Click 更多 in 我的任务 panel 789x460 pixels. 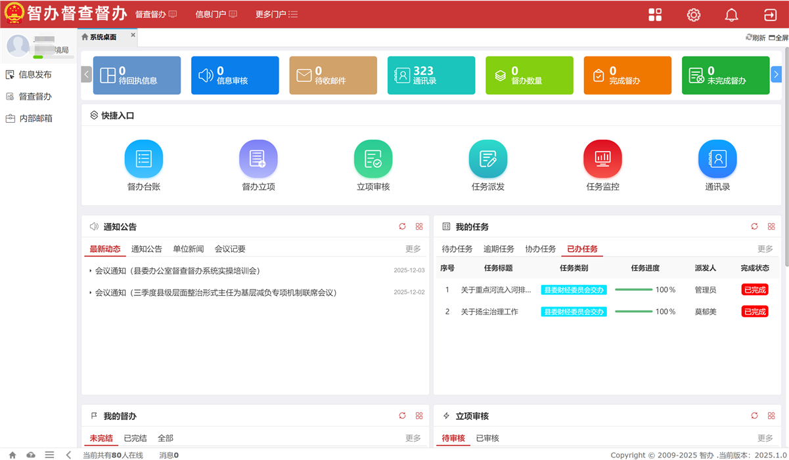point(765,249)
